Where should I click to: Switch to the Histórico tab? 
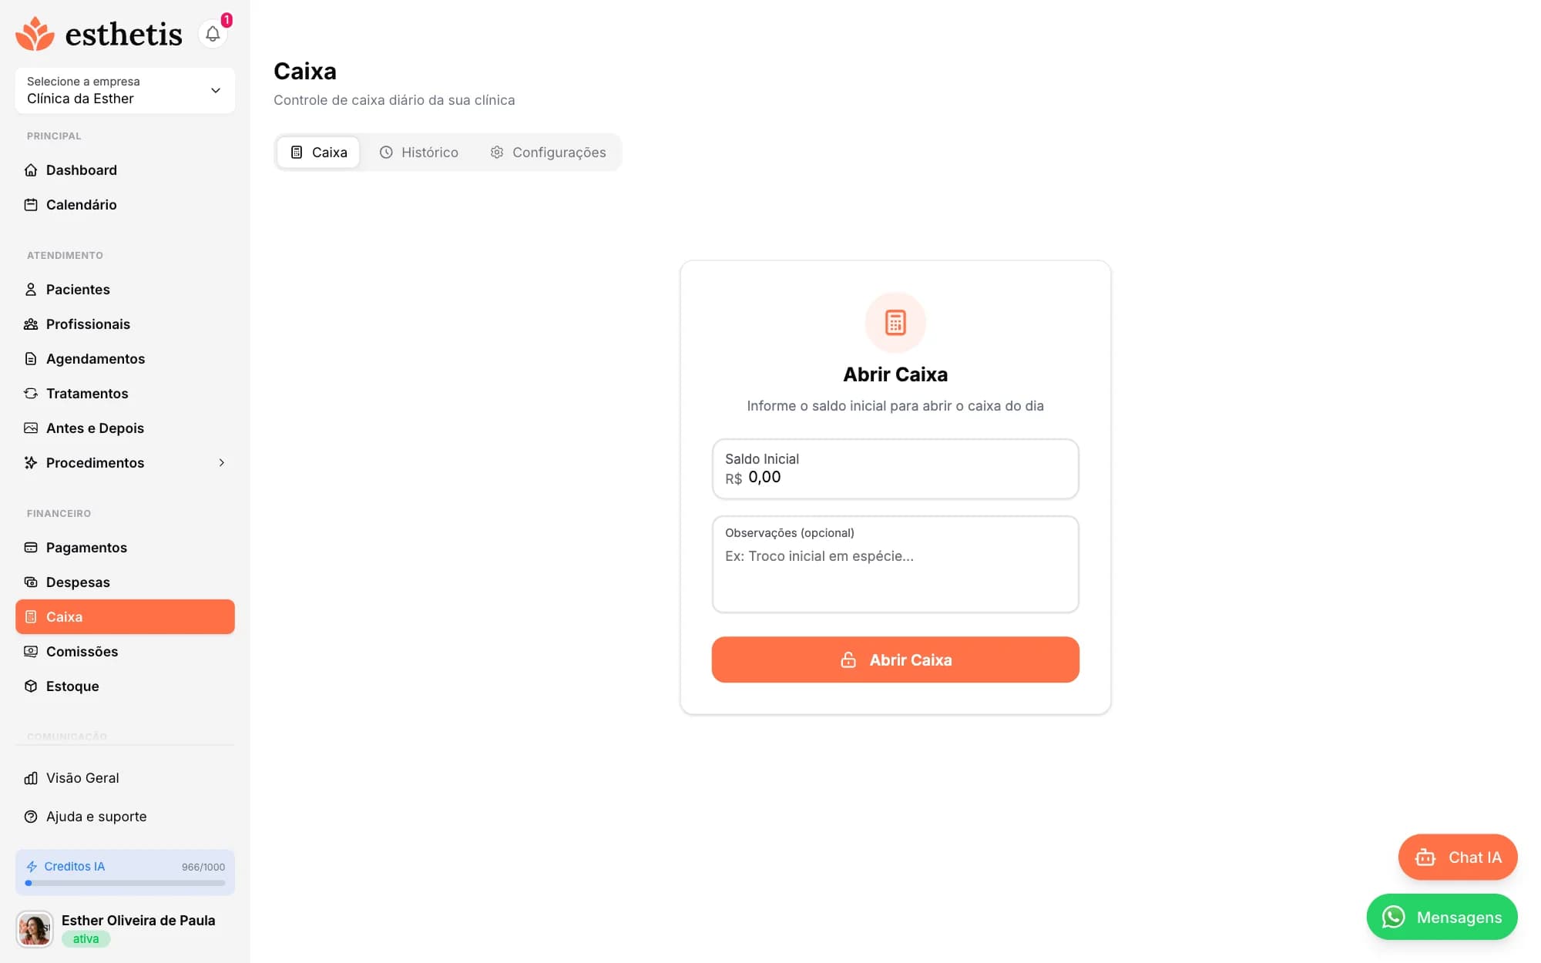[x=418, y=153]
